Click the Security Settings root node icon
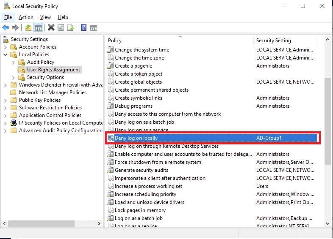The height and width of the screenshot is (239, 333). [6, 39]
